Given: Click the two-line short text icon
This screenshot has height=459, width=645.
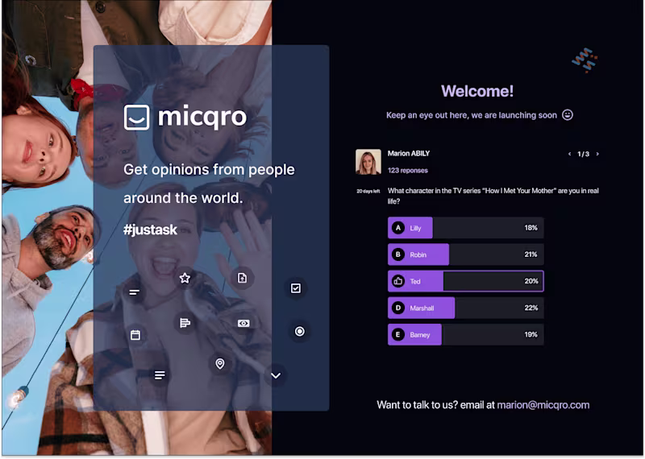Looking at the screenshot, I should [134, 292].
